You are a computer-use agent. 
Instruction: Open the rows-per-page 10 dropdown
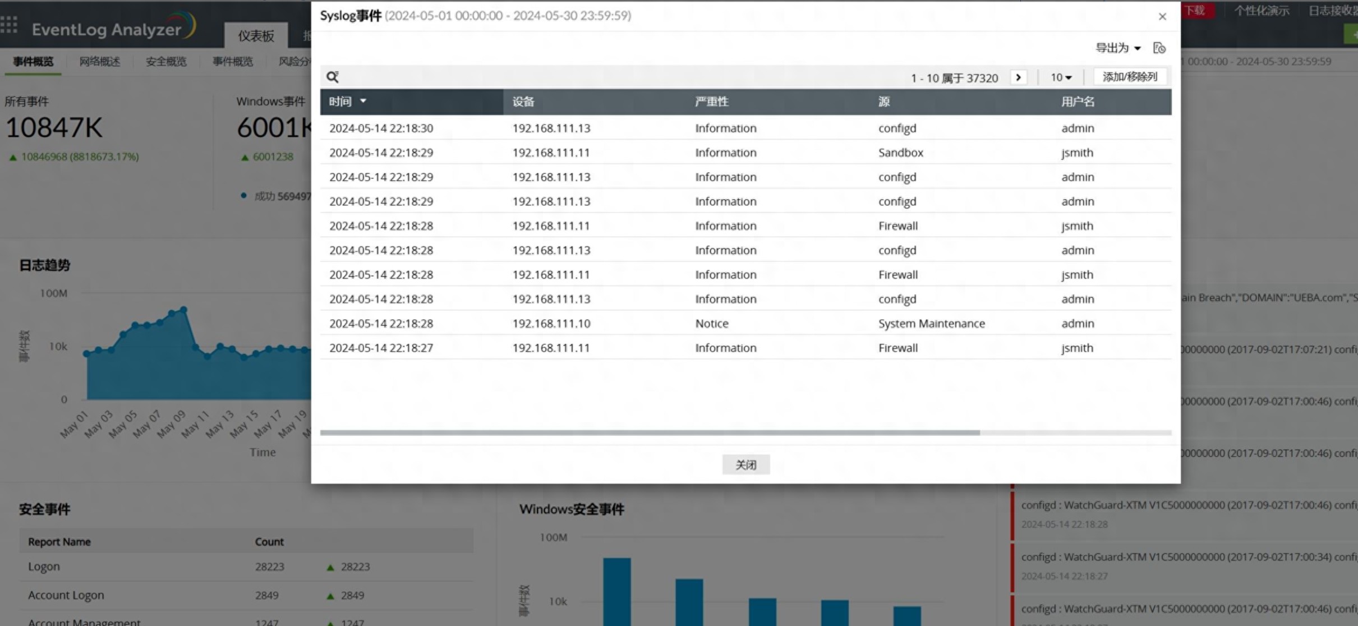[1061, 77]
